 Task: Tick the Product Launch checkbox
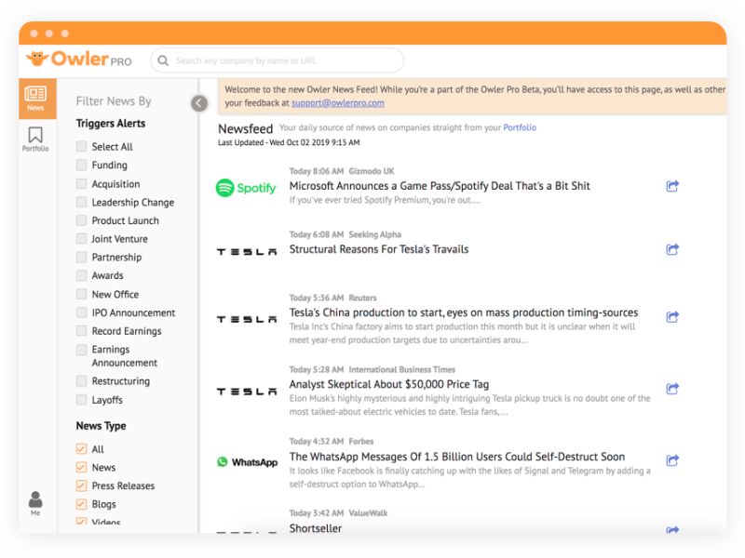[82, 220]
